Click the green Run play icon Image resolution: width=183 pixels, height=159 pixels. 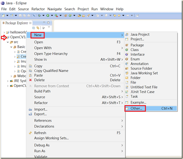48,15
